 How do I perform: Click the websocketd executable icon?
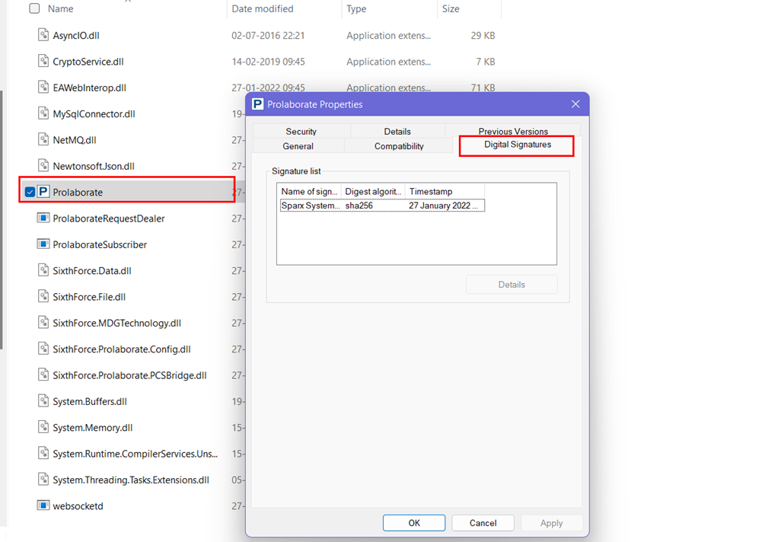[x=43, y=505]
